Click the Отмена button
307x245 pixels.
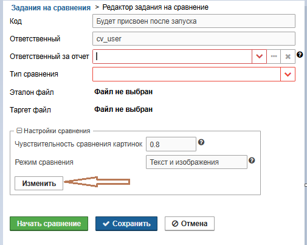[190, 224]
